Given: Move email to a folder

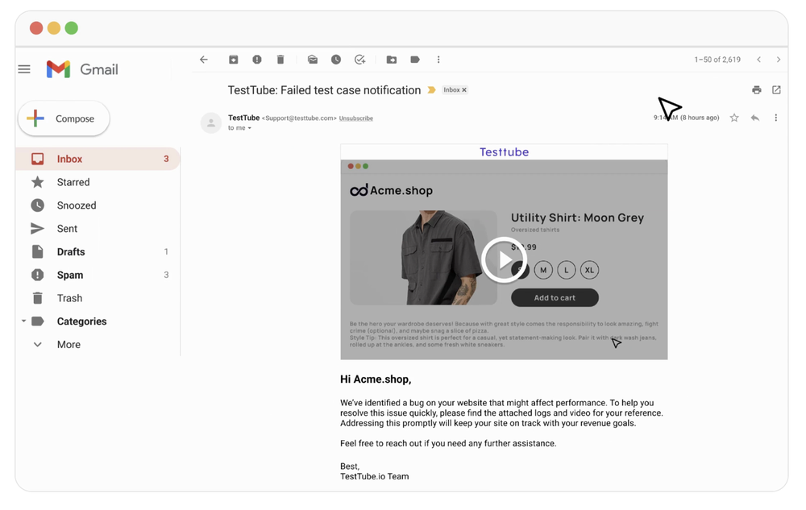Looking at the screenshot, I should click(x=392, y=60).
